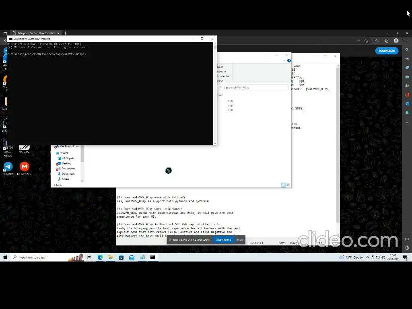Collapse the File Explorer ribbon chevron
Screen dimensions: 412x309
pos(284,61)
